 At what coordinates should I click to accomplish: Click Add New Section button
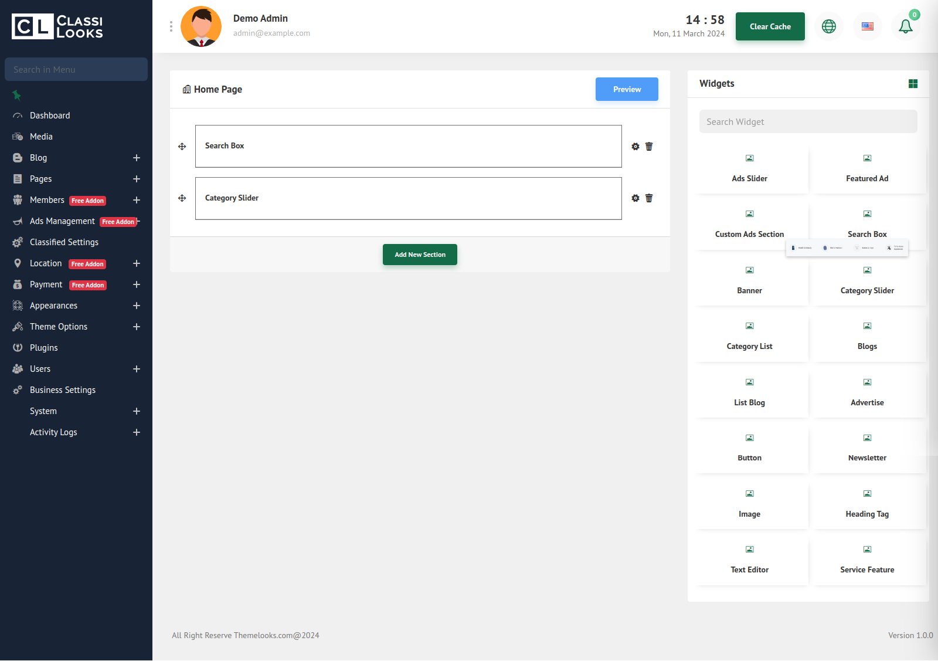coord(420,255)
